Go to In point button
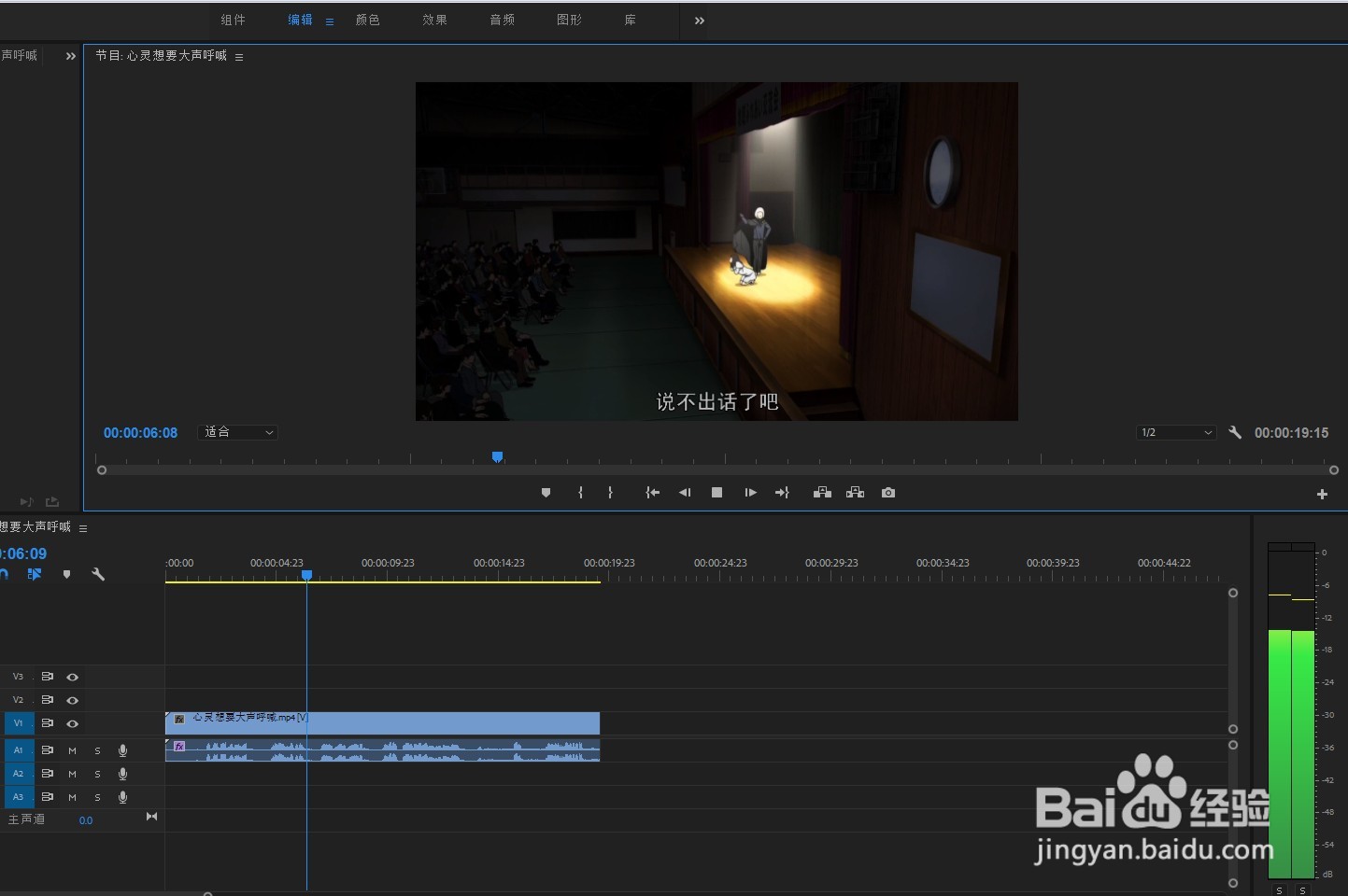The height and width of the screenshot is (896, 1348). pos(652,493)
